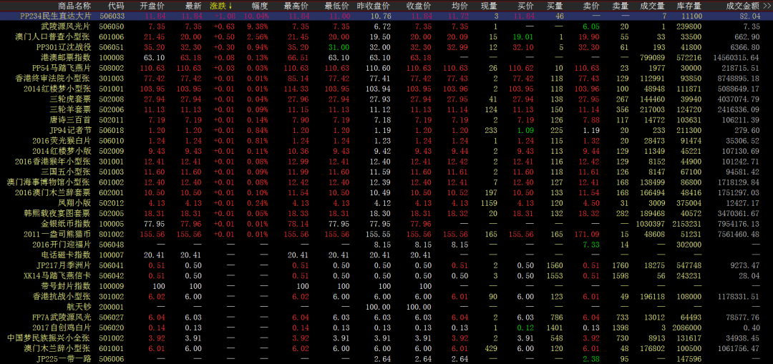Sort by the 涨跌 column header

tap(220, 6)
